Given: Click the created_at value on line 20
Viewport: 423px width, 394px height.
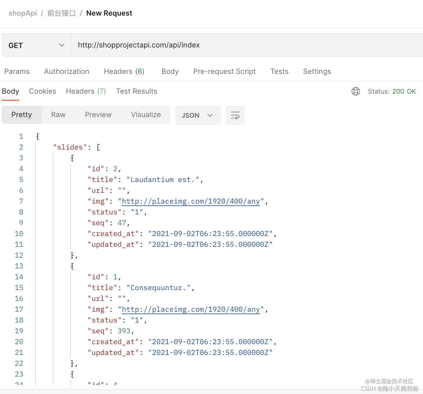Looking at the screenshot, I should (x=210, y=342).
